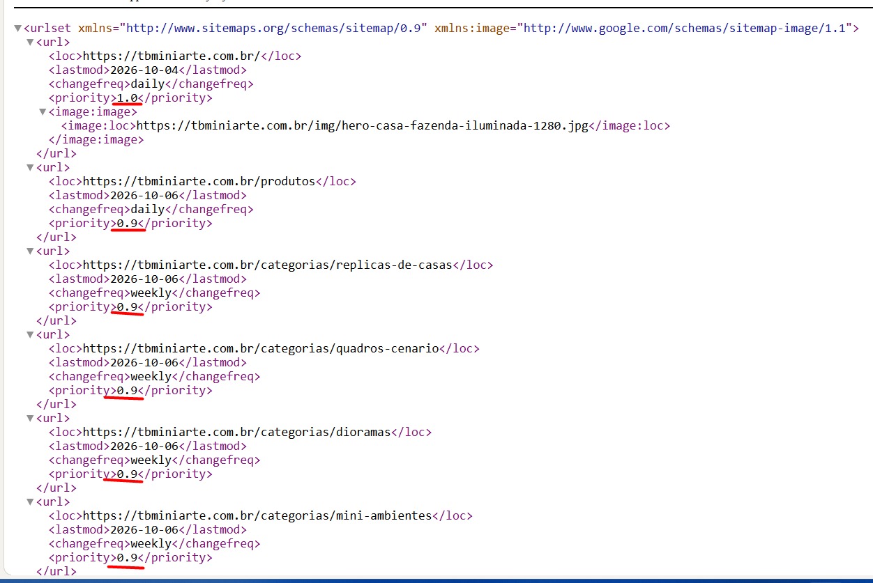This screenshot has width=873, height=583.
Task: Click the loc URL ending in /produtos
Action: click(x=199, y=181)
